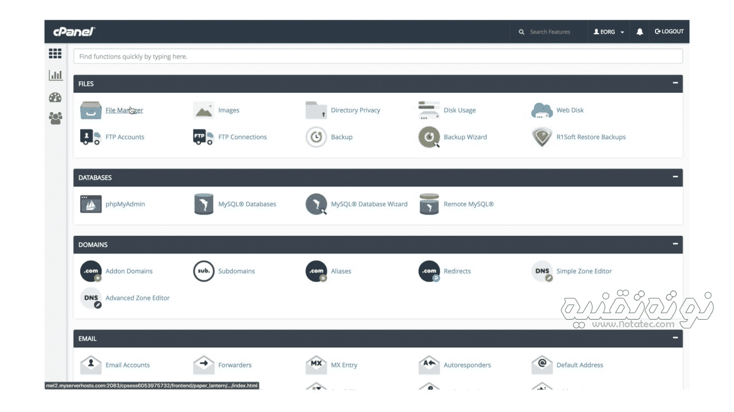Click the Forwarders link
The width and height of the screenshot is (734, 412).
[235, 365]
